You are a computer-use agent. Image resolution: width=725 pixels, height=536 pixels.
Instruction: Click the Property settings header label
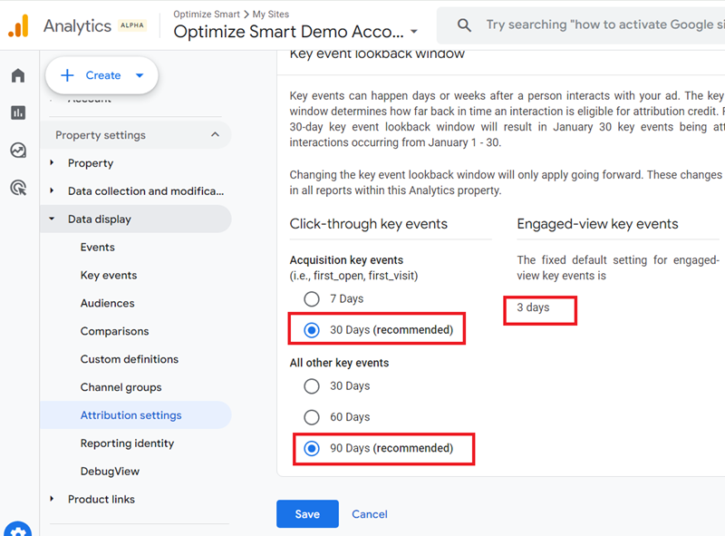[101, 135]
